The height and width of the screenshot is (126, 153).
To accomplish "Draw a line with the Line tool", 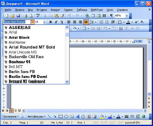I will tap(49, 116).
